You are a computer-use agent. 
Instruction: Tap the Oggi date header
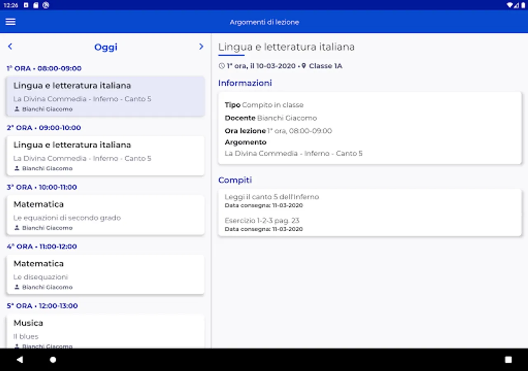[106, 47]
